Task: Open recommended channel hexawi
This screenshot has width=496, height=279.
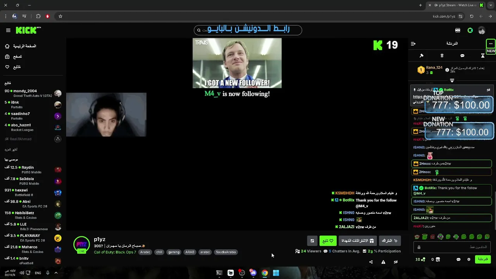Action: pyautogui.click(x=33, y=193)
